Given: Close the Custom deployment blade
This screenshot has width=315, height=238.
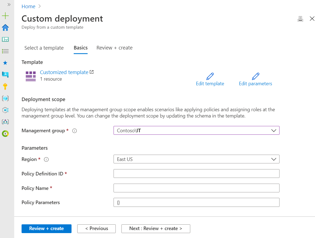Looking at the screenshot, I should tap(312, 19).
